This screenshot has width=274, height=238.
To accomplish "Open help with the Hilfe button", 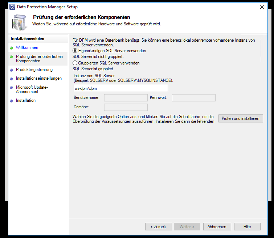I will (247, 227).
